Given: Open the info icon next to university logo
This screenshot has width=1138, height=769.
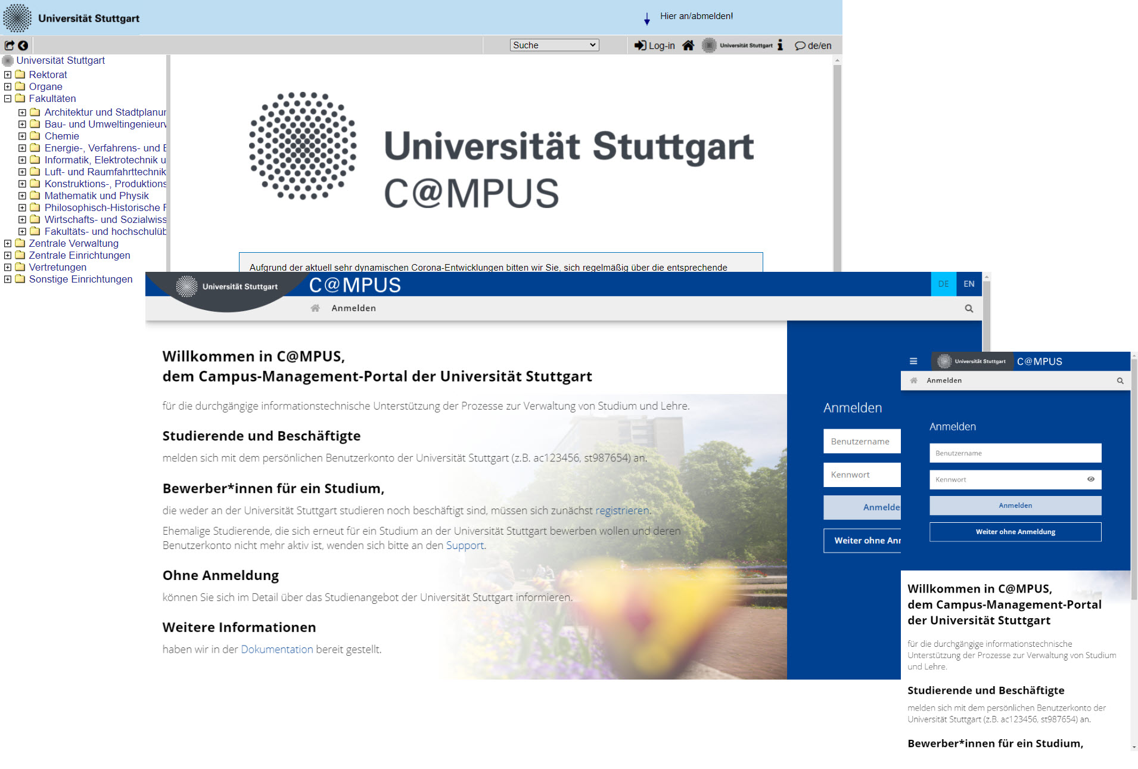Looking at the screenshot, I should (x=780, y=45).
